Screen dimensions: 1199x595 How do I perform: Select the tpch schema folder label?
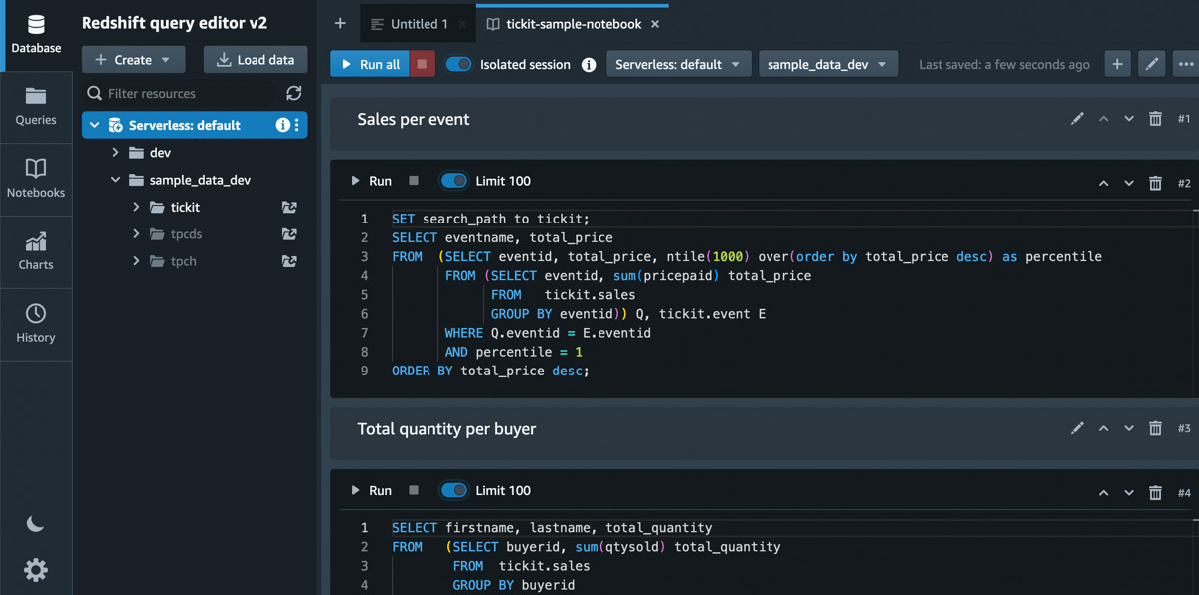(x=184, y=261)
